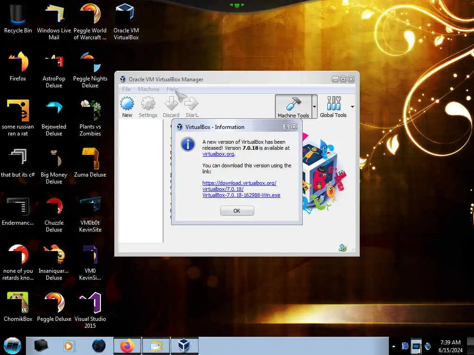The width and height of the screenshot is (474, 355).
Task: Click OK in the Information dialog
Action: click(x=237, y=211)
